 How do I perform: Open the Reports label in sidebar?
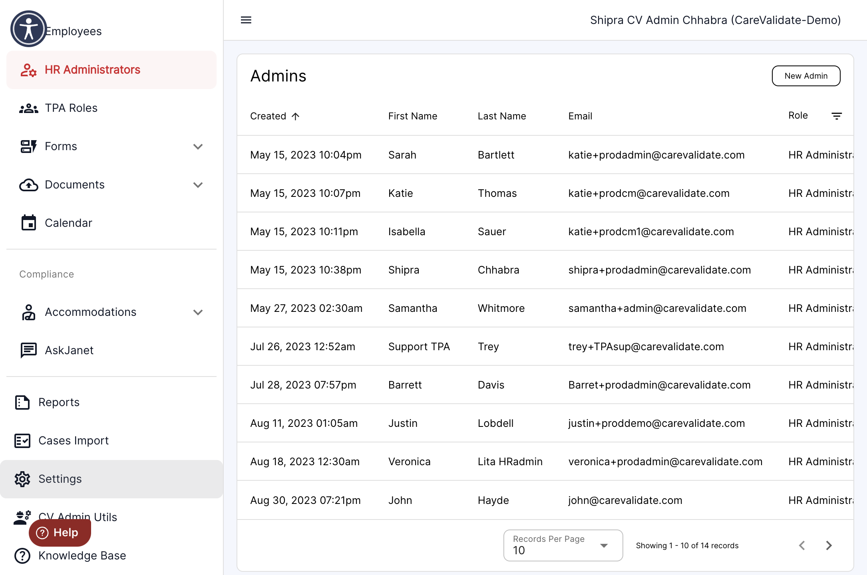[59, 402]
